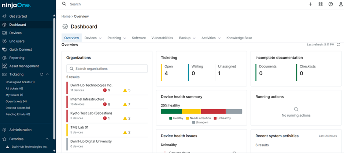The width and height of the screenshot is (344, 153).
Task: Open the user profile icon
Action: [340, 4]
